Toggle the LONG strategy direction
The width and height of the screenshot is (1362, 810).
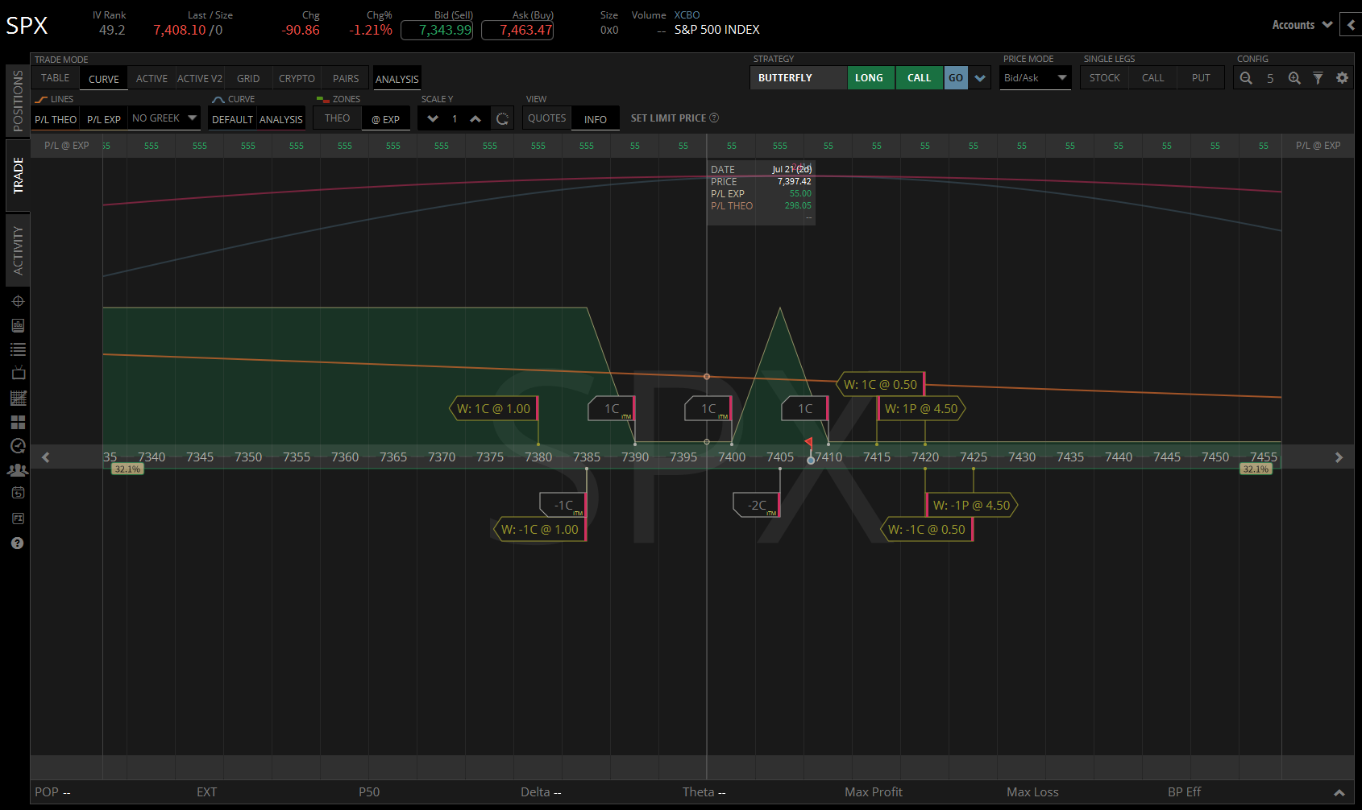(870, 78)
